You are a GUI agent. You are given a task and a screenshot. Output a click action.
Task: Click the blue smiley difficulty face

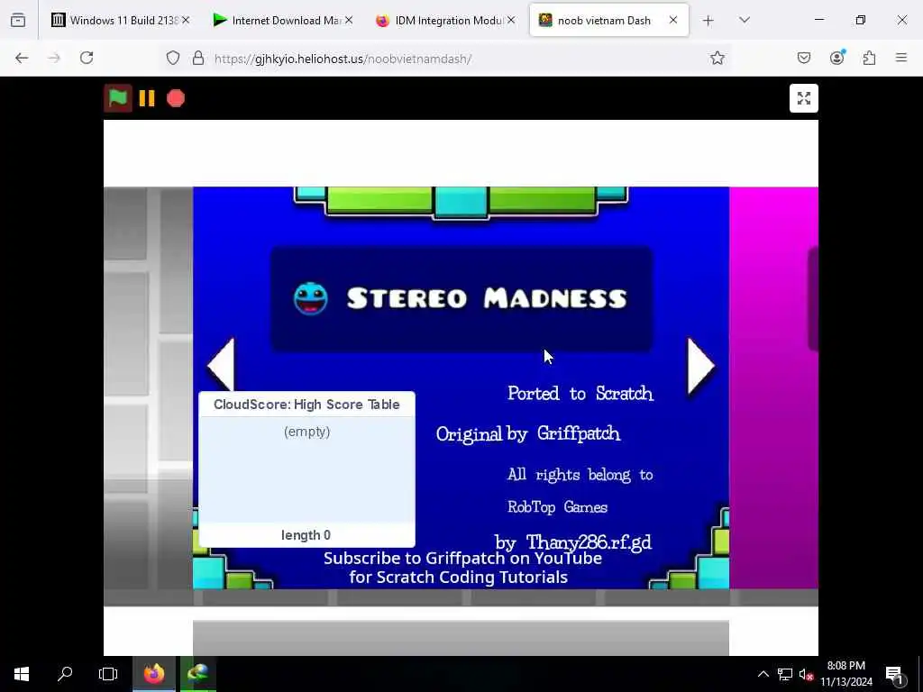click(x=310, y=299)
